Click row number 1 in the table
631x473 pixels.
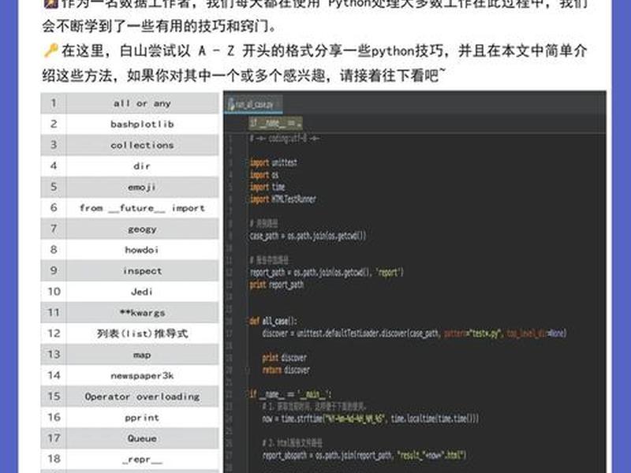(x=54, y=103)
